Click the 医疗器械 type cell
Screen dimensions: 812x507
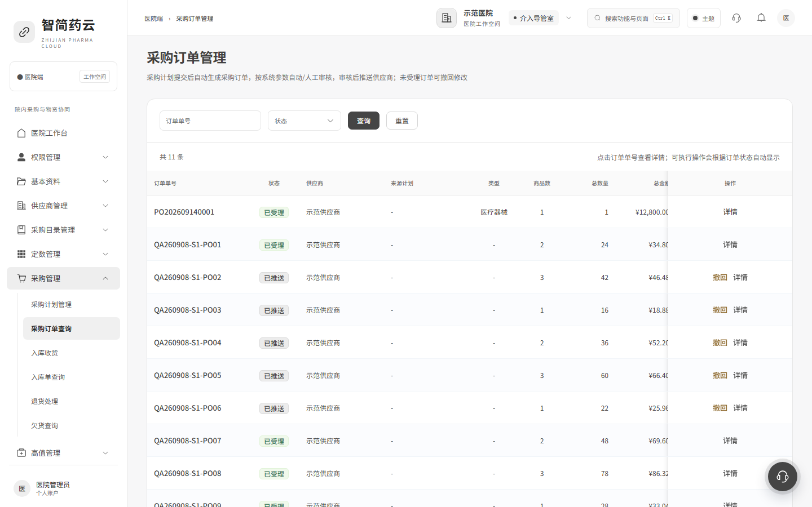click(x=494, y=212)
